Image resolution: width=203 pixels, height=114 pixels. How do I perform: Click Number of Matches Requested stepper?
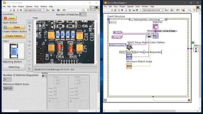[4, 79]
